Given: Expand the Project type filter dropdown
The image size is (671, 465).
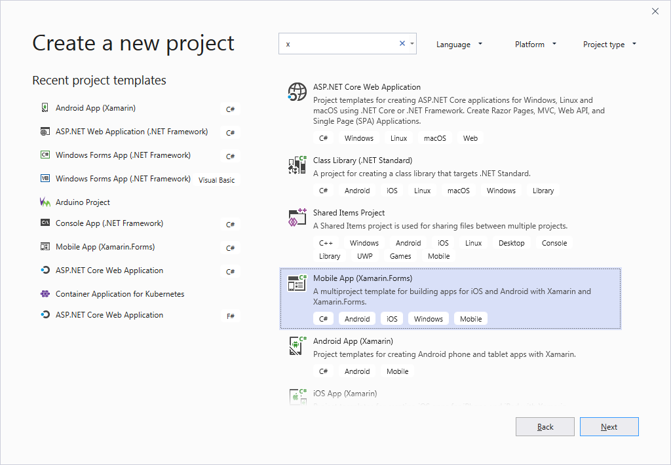Looking at the screenshot, I should [609, 45].
